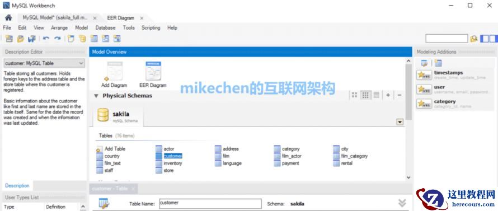Click the search icon beside search box
The height and width of the screenshot is (211, 498).
pos(474,39)
